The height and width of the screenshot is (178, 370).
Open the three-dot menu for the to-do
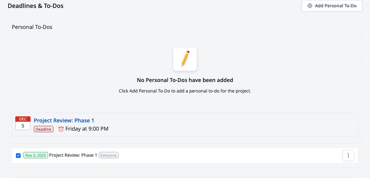coord(348,155)
